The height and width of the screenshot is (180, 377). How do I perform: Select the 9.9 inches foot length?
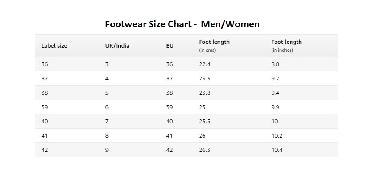coord(275,107)
